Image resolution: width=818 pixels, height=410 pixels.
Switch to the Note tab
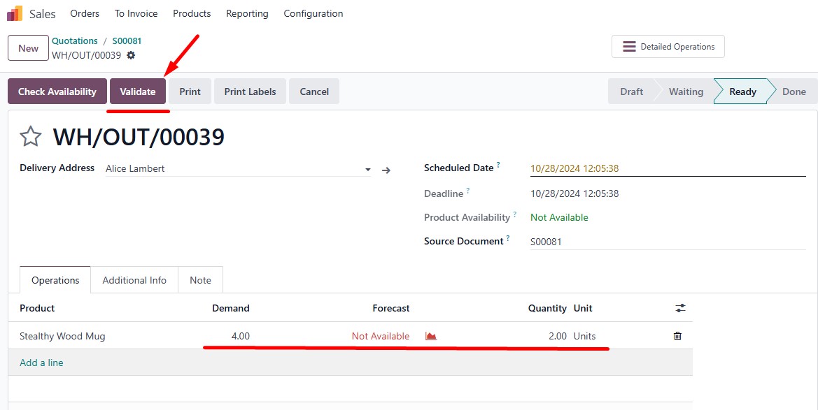[x=200, y=280]
